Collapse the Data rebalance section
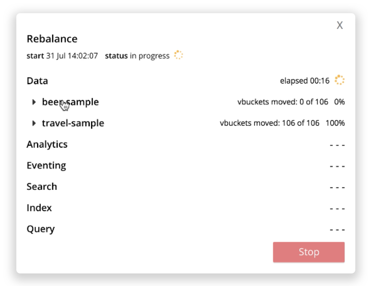The height and width of the screenshot is (286, 371). click(37, 81)
